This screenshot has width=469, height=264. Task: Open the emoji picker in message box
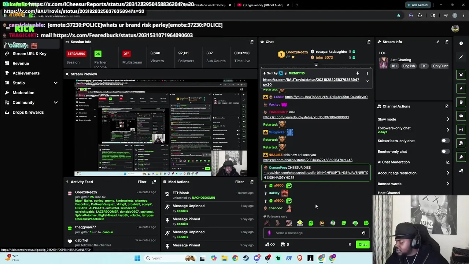[x=363, y=233]
